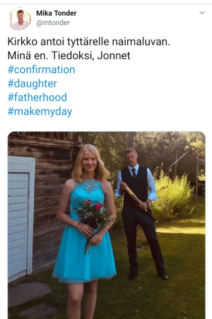This screenshot has height=319, width=212.
Task: Click the stepping stone in the photo
Action: (x=29, y=294)
